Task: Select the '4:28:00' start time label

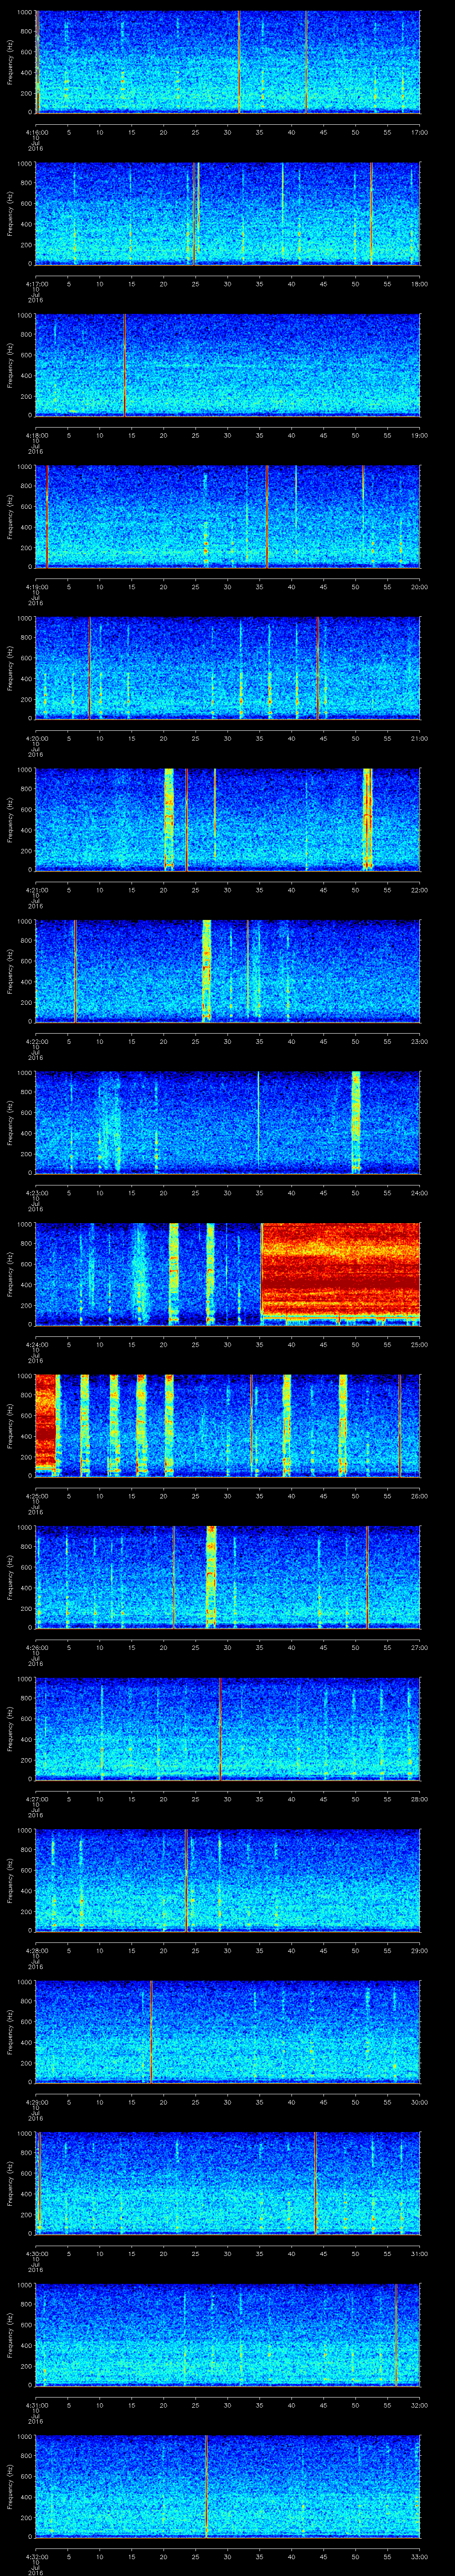Action: click(x=36, y=1950)
